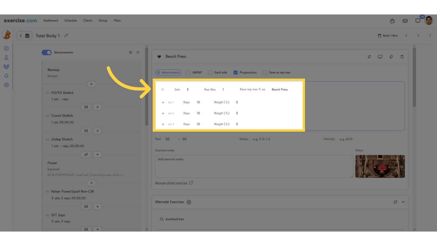
Task: Open the Bench Press video thumbnail
Action: click(380, 166)
